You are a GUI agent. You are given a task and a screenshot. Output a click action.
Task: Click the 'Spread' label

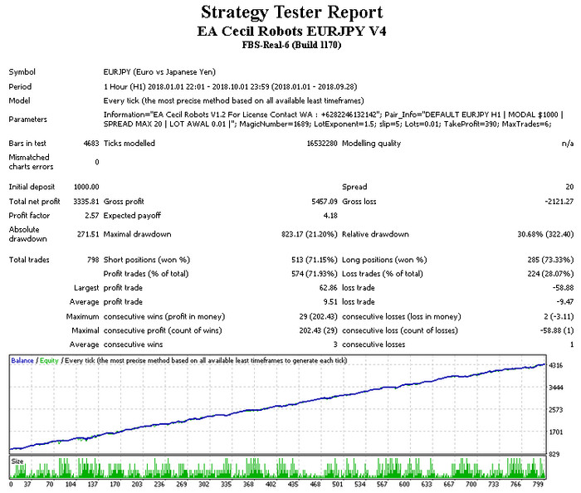coord(354,187)
